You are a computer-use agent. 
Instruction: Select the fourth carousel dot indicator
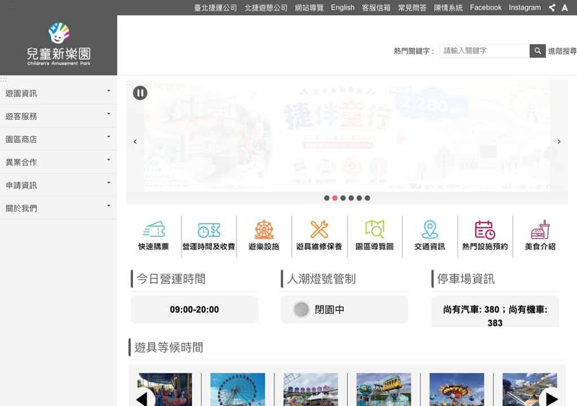(x=351, y=198)
